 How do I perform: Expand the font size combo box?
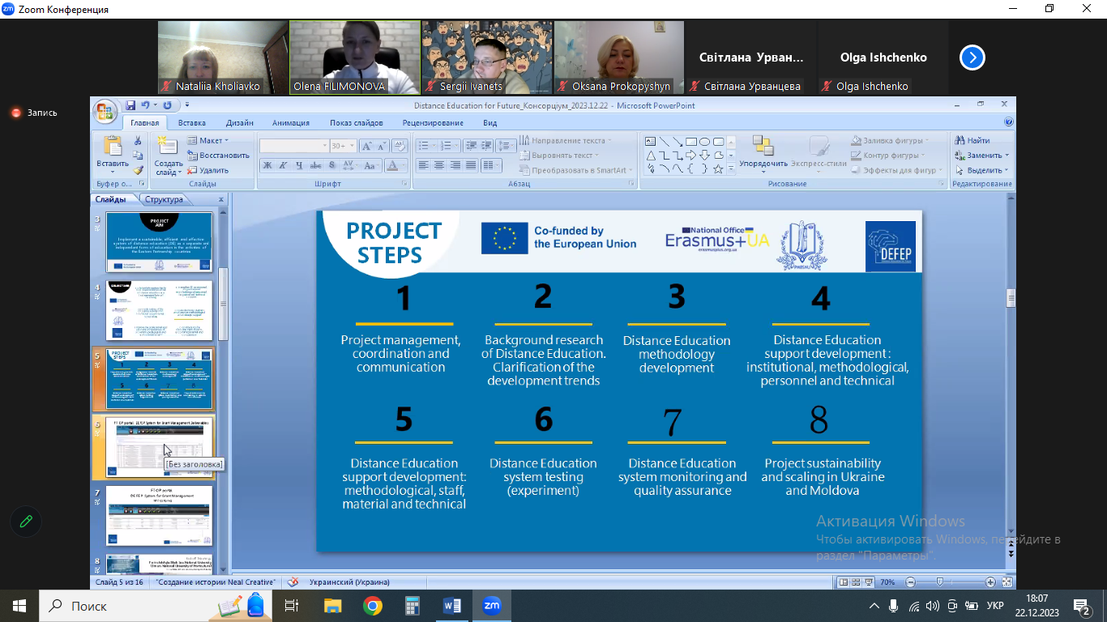coord(350,146)
